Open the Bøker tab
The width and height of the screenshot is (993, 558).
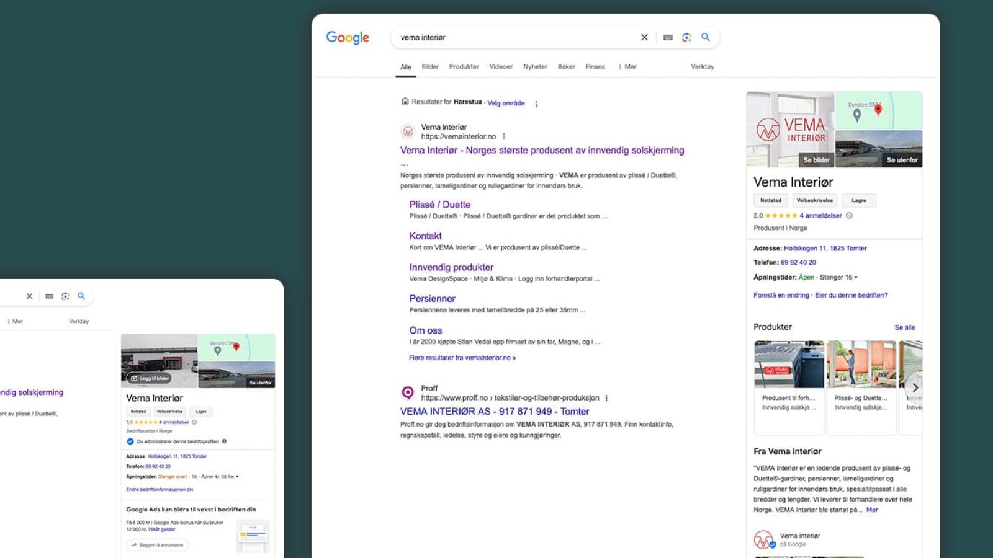(x=567, y=67)
